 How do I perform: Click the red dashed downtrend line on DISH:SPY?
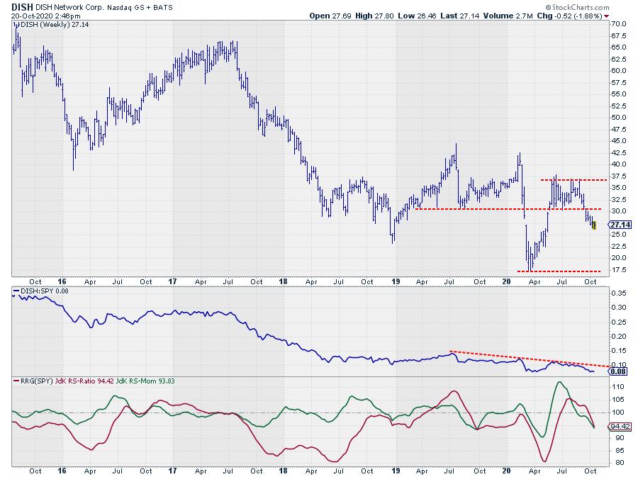click(x=525, y=358)
